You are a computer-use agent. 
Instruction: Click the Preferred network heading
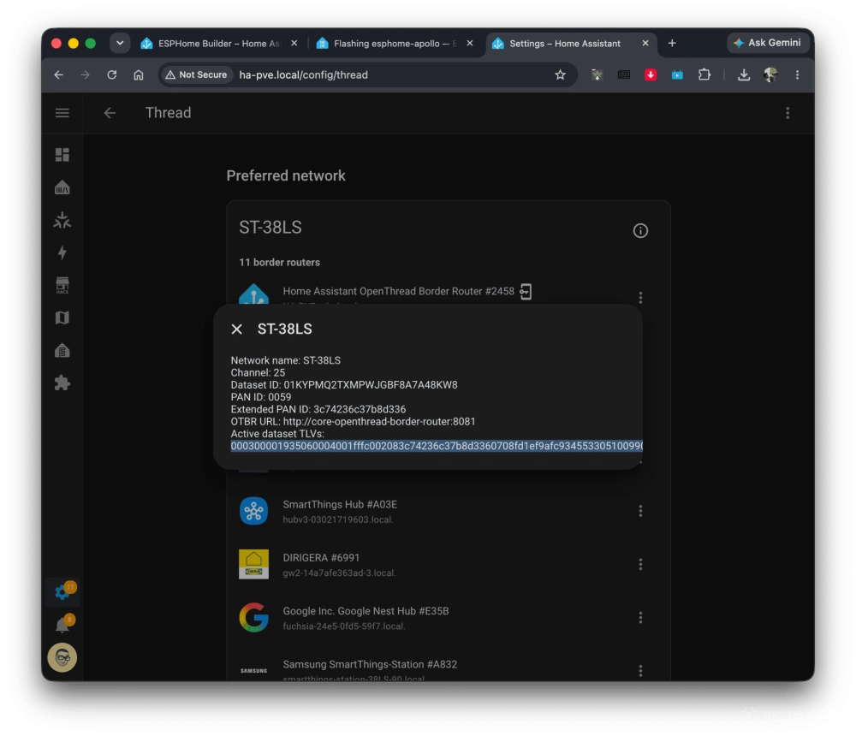tap(286, 175)
